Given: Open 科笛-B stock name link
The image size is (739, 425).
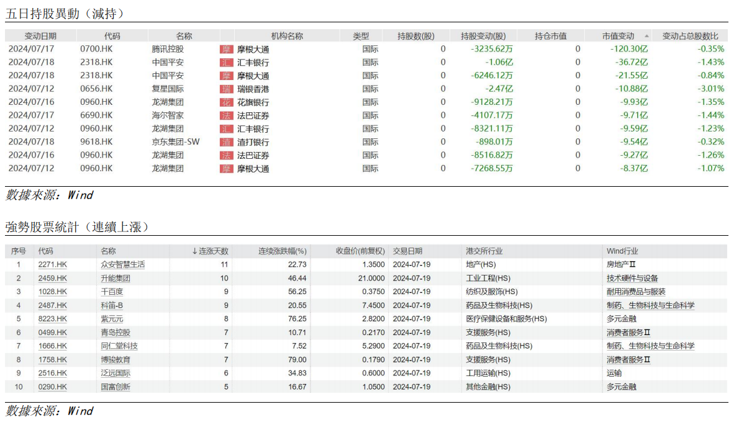Looking at the screenshot, I should coord(112,305).
